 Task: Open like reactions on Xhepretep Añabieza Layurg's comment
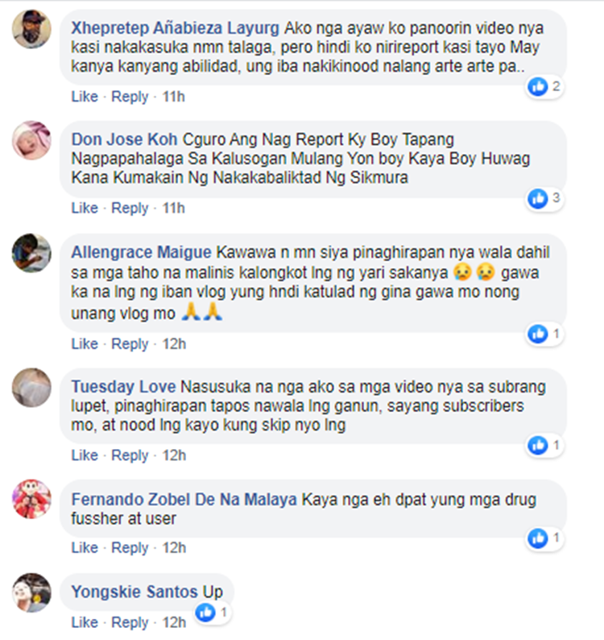point(545,86)
